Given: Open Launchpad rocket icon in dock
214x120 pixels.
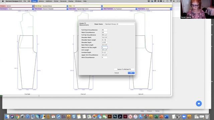Looking at the screenshot, I should (22, 117).
